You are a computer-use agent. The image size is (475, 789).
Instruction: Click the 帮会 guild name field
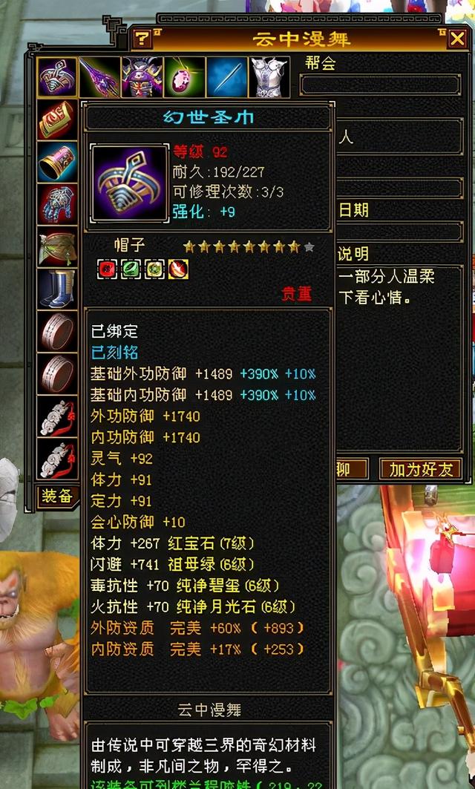tap(381, 85)
